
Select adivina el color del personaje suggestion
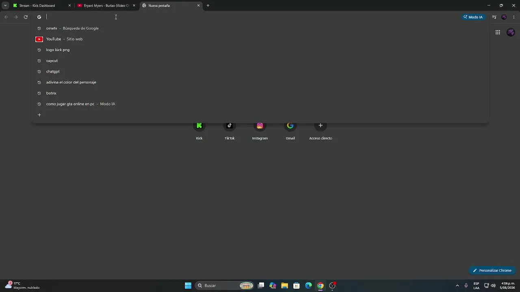click(260, 82)
